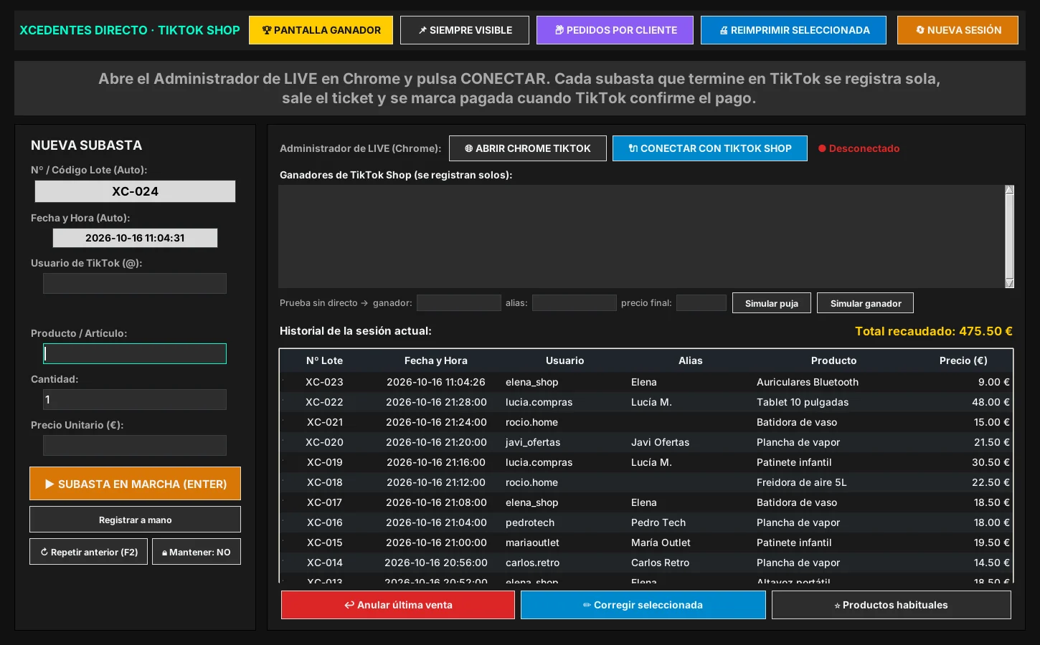This screenshot has height=645, width=1040.
Task: Start Subasta en Marcha (Enter)
Action: tap(135, 484)
